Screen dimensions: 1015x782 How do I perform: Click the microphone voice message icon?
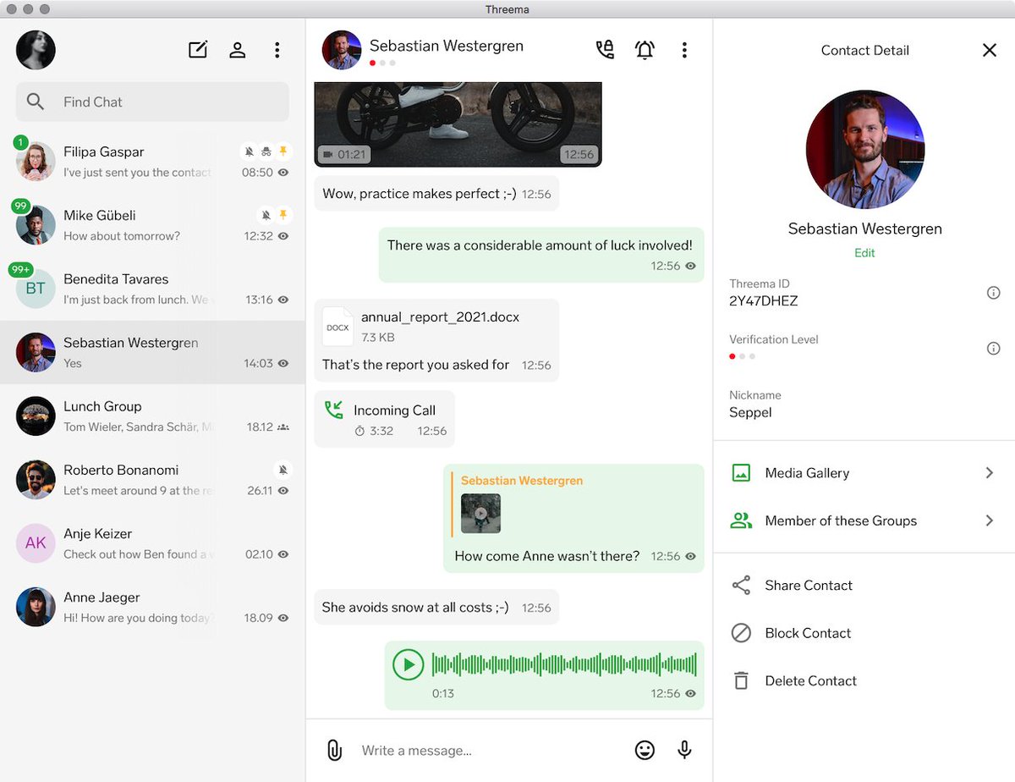[684, 750]
